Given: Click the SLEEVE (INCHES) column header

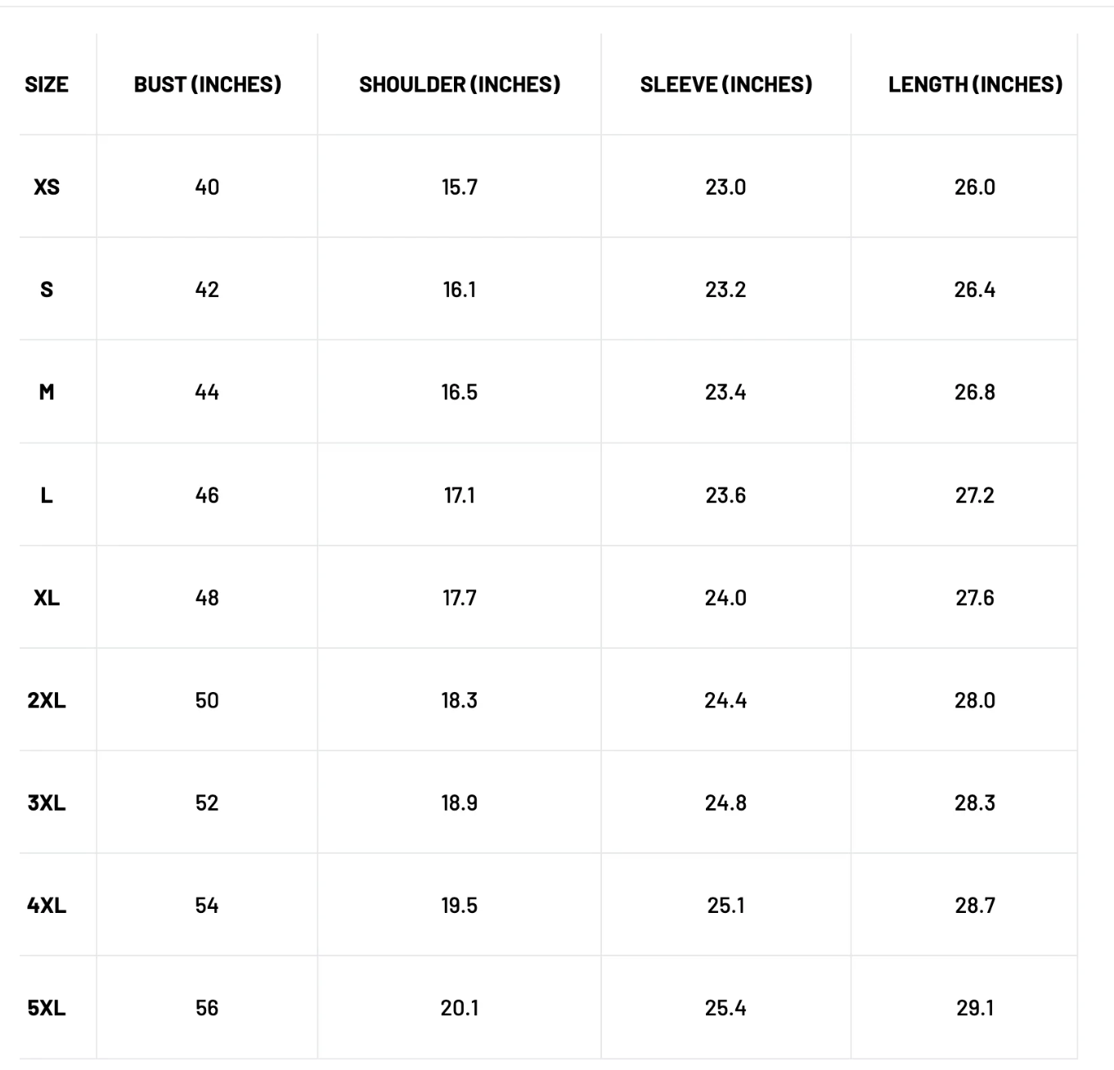Looking at the screenshot, I should pos(725,84).
